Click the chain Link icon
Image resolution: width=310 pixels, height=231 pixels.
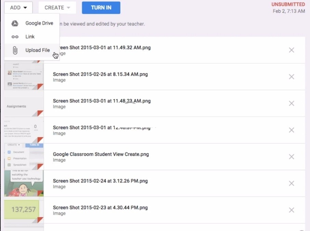(x=15, y=37)
